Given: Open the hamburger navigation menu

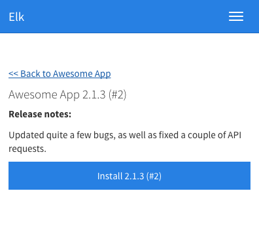Looking at the screenshot, I should [x=236, y=16].
